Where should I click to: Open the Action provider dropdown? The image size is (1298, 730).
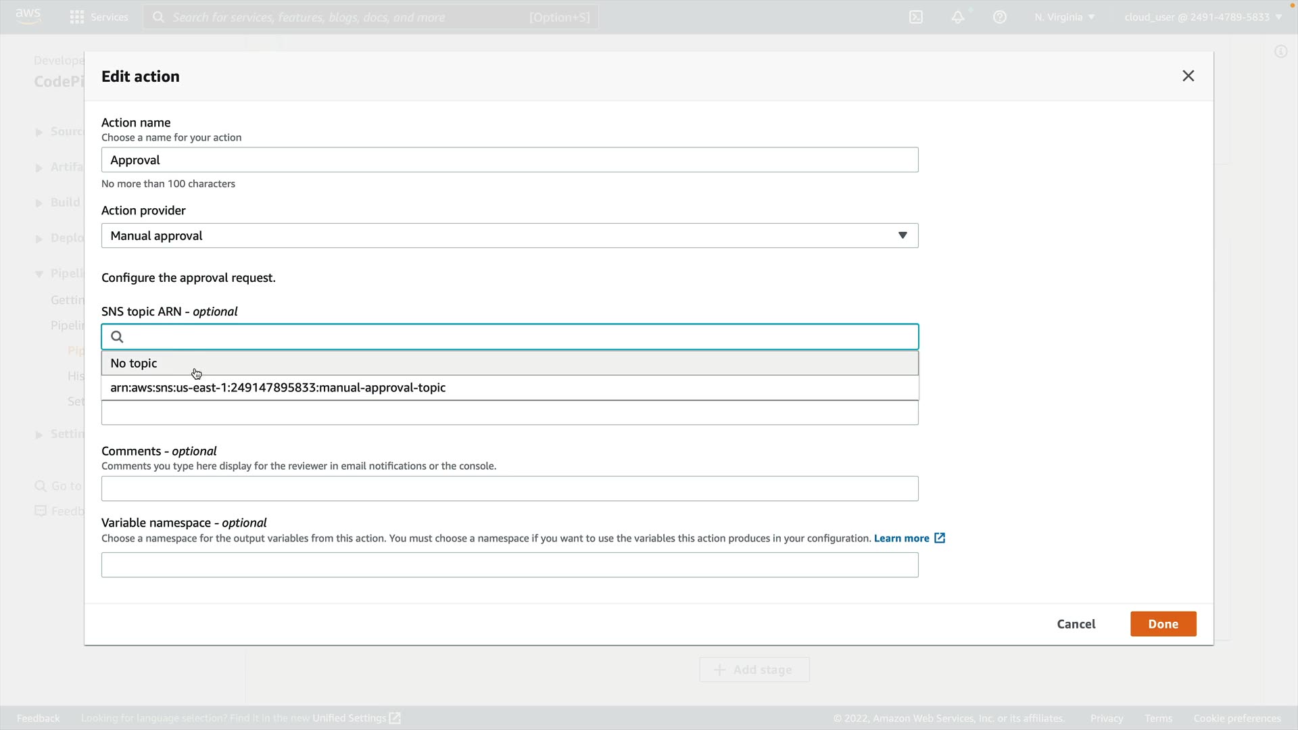pos(510,235)
